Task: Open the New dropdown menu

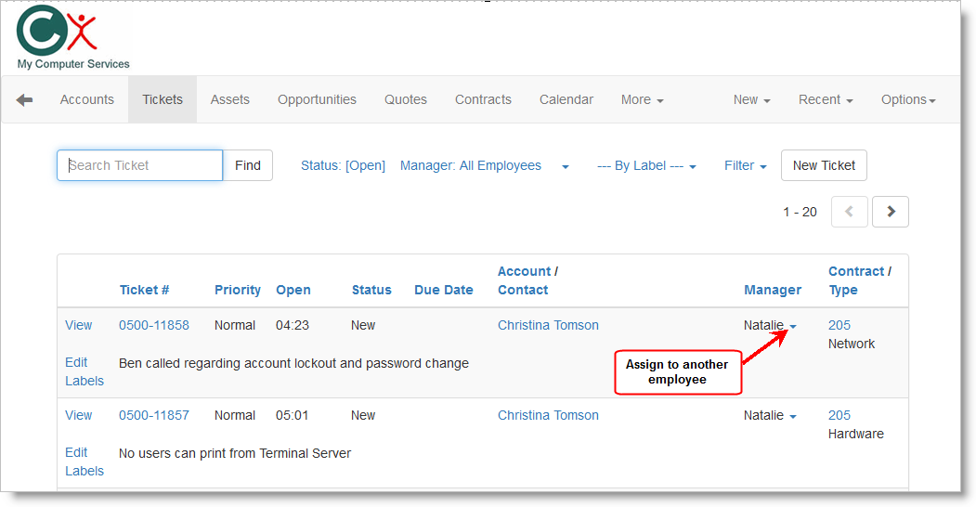Action: (751, 99)
